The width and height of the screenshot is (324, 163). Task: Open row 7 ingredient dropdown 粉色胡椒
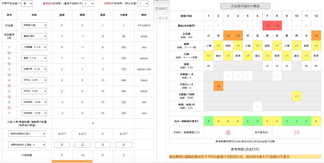click(34, 113)
